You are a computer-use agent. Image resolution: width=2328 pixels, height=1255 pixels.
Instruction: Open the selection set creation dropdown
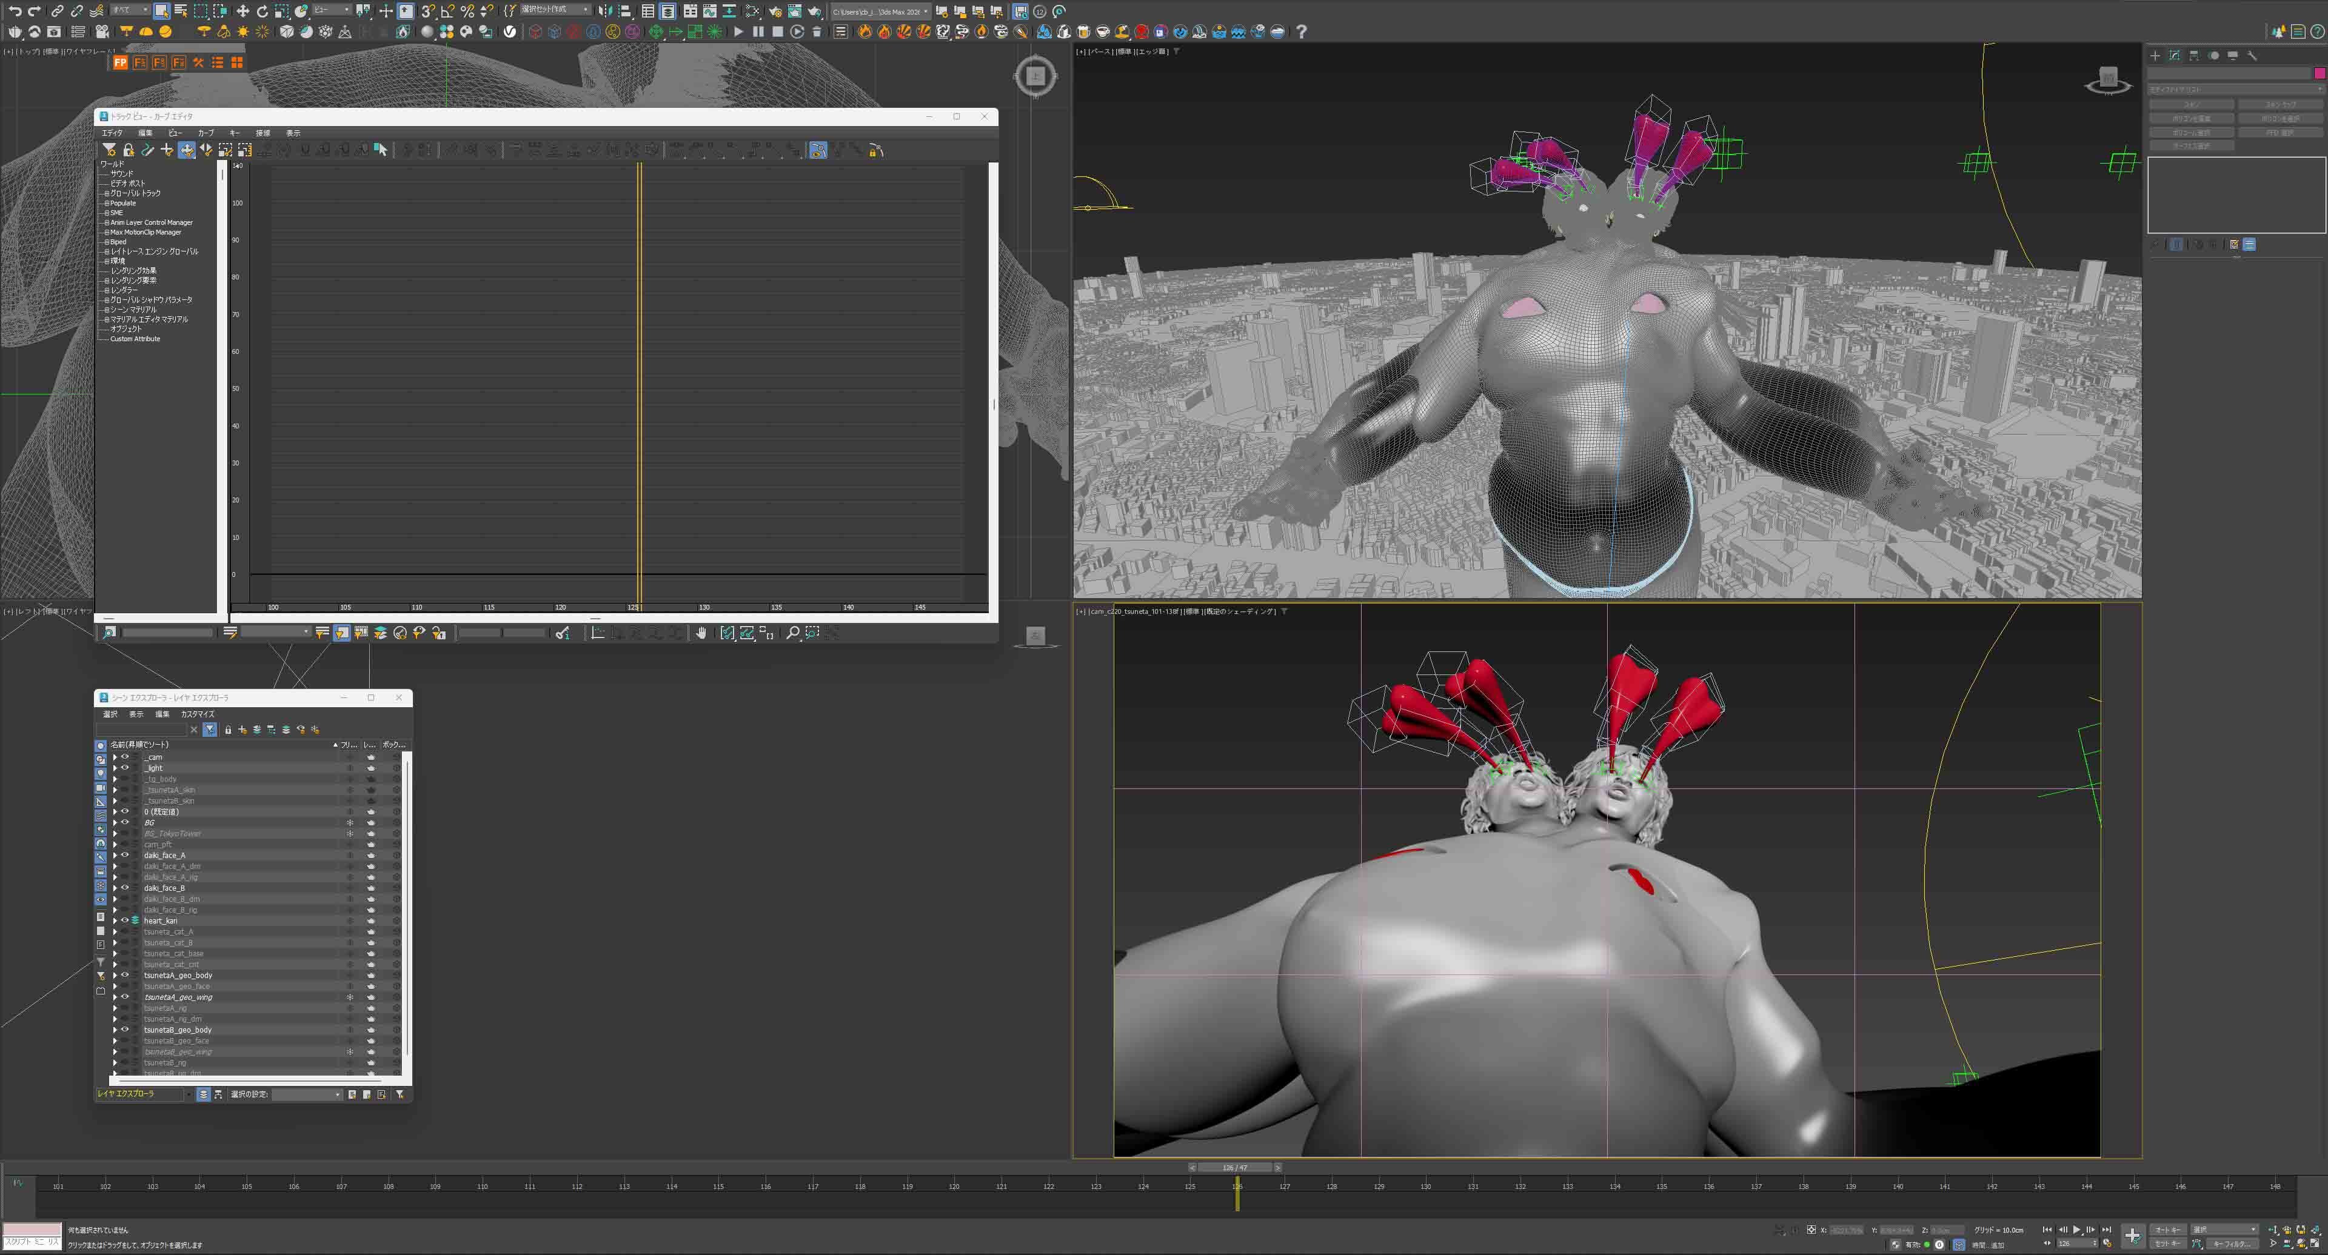tap(586, 10)
